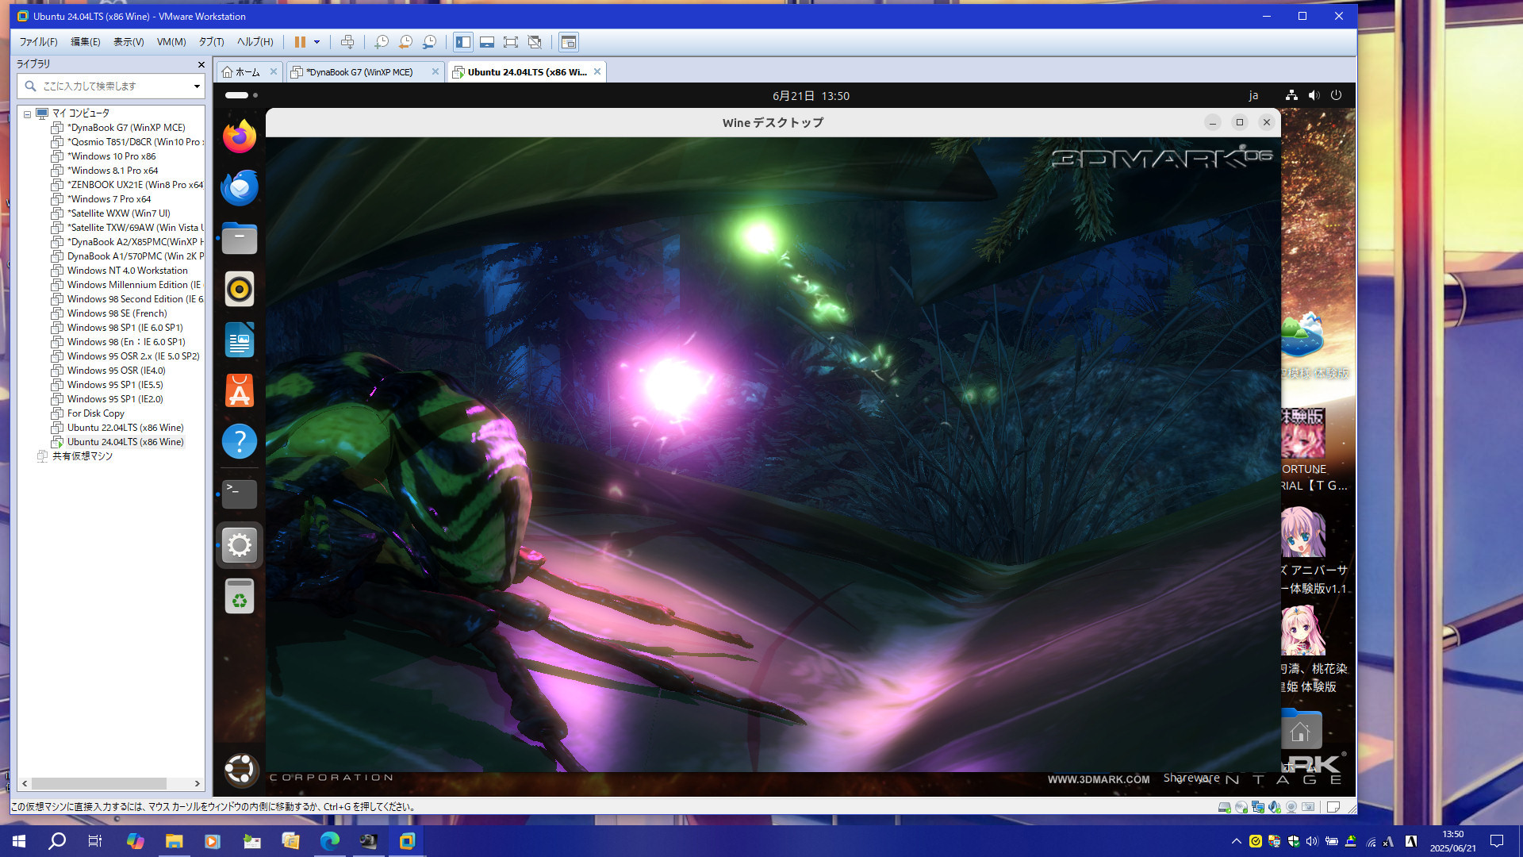This screenshot has width=1523, height=857.
Task: Select 共有仮想マシン in library
Action: pyautogui.click(x=82, y=456)
